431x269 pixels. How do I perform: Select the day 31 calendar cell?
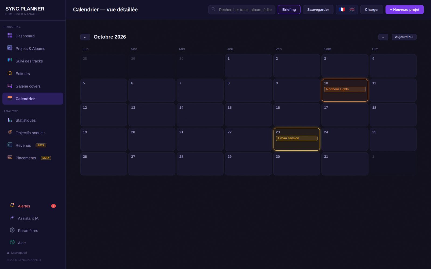point(345,164)
